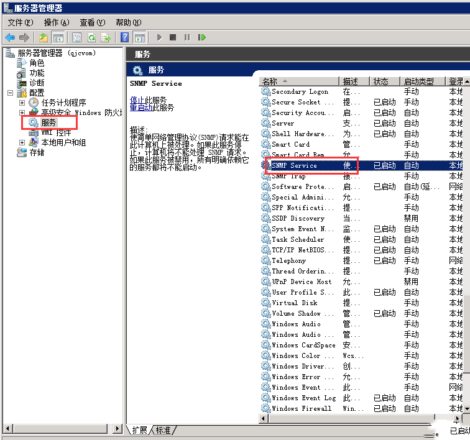Image resolution: width=470 pixels, height=440 pixels.
Task: Restart service using the restart icon
Action: pyautogui.click(x=201, y=37)
